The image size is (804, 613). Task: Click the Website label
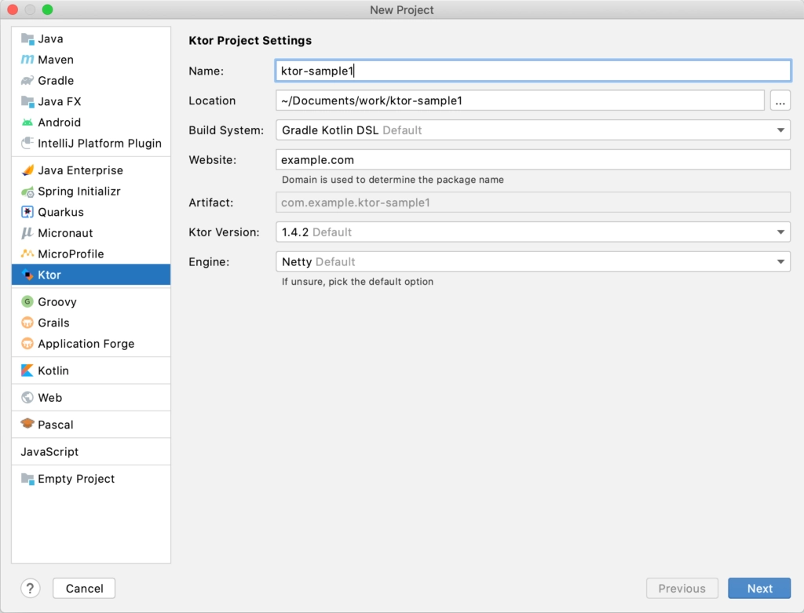point(212,160)
